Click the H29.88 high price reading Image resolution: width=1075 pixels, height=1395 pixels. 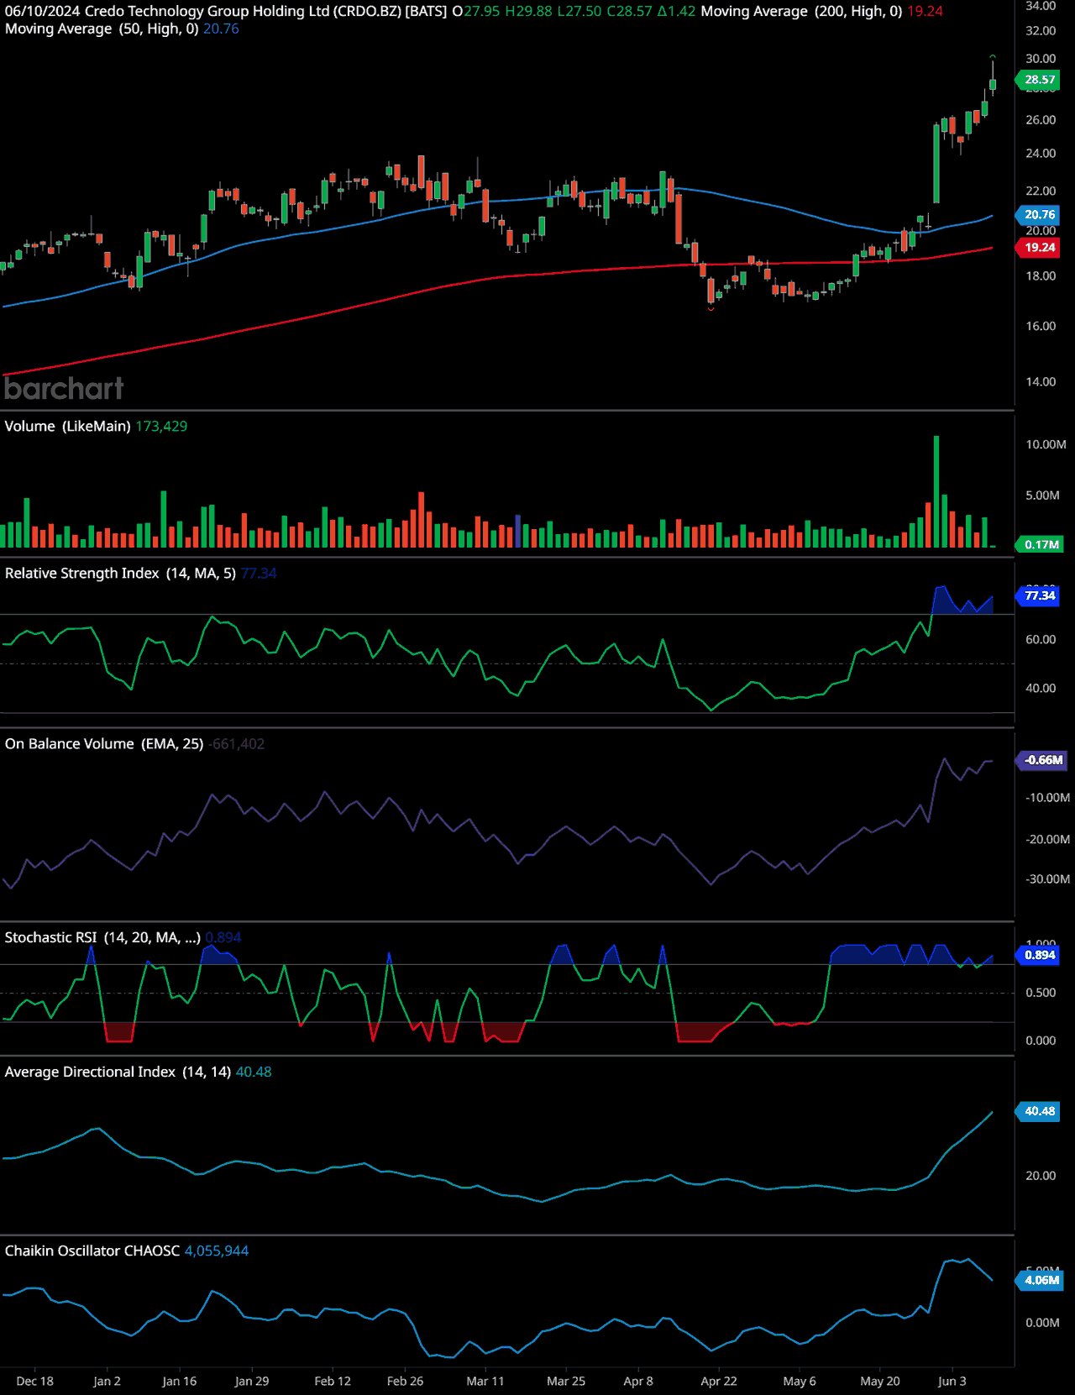529,11
